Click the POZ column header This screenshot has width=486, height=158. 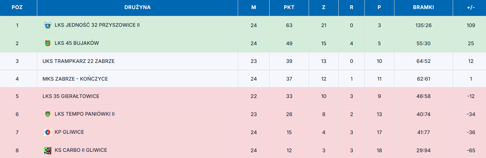click(17, 7)
